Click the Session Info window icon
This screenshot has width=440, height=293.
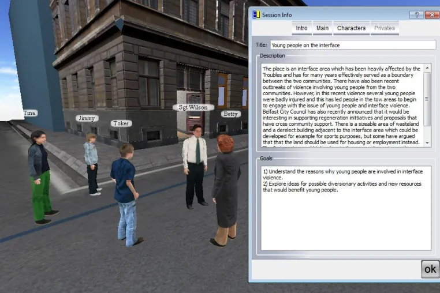[x=256, y=14]
